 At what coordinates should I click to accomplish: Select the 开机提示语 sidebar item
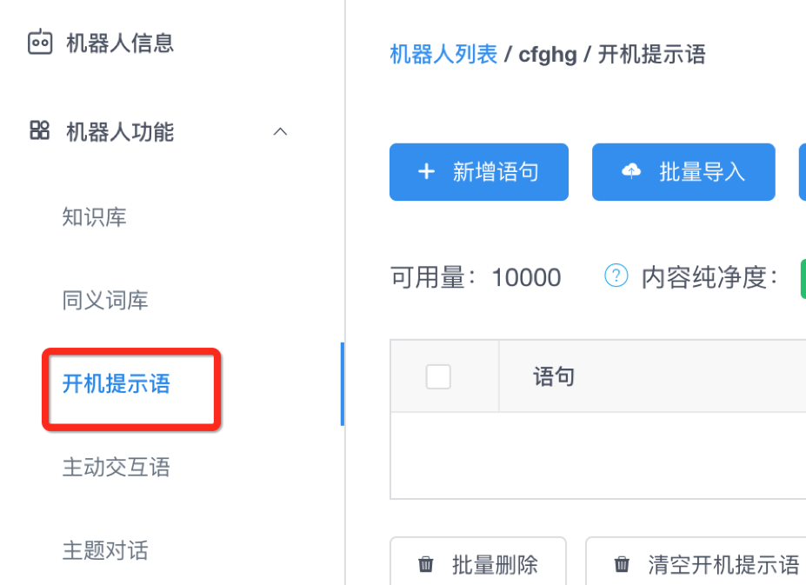click(117, 384)
